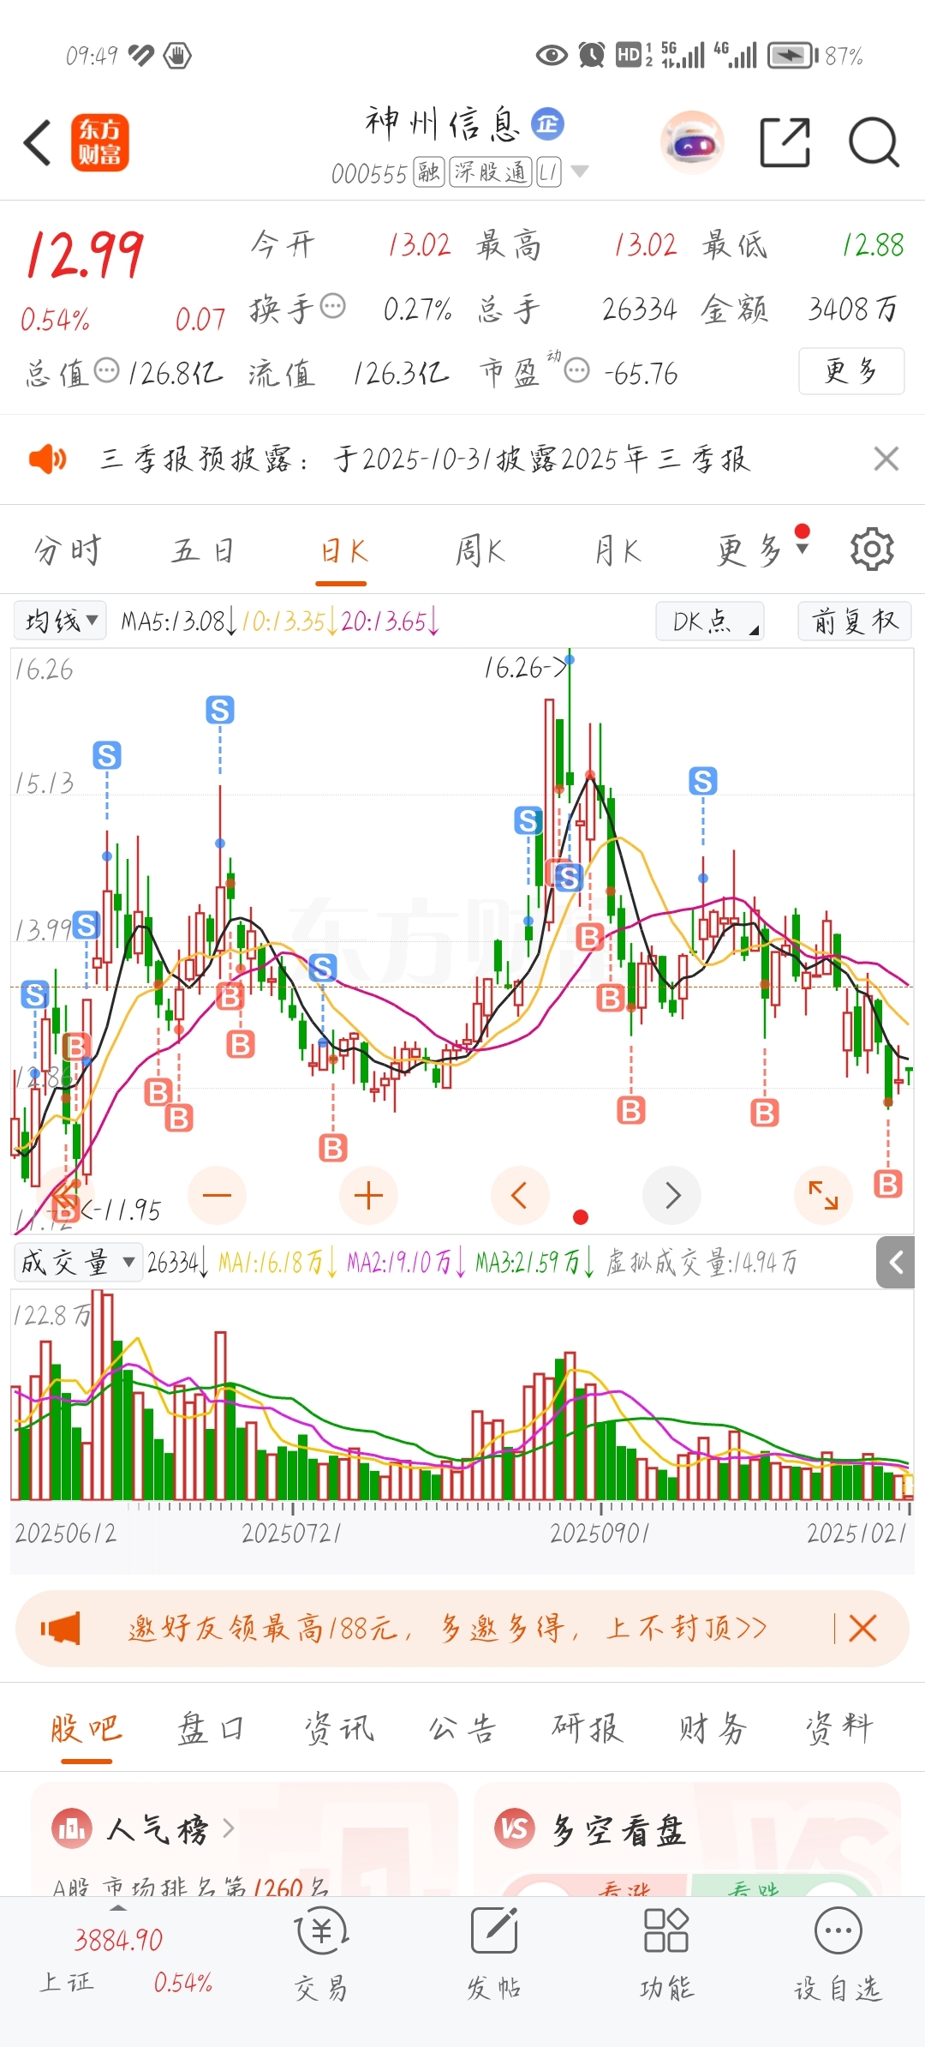The width and height of the screenshot is (925, 2047).
Task: Tap the topmost S sell marker on the chart
Action: coord(220,710)
